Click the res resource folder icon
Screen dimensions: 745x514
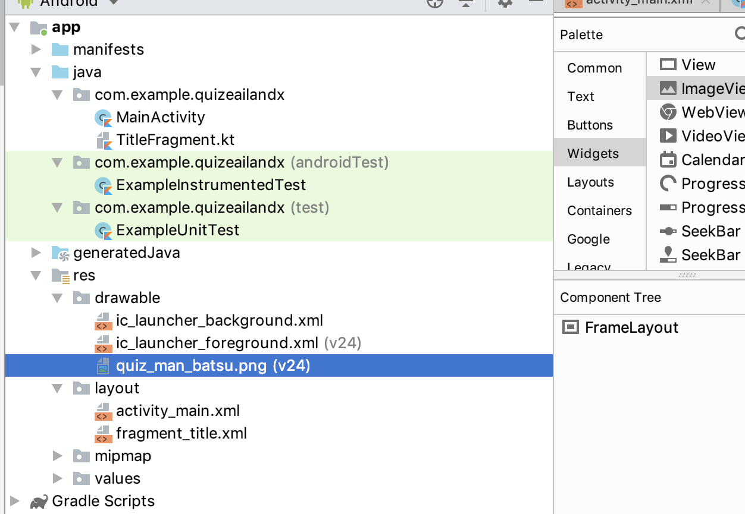(x=61, y=276)
